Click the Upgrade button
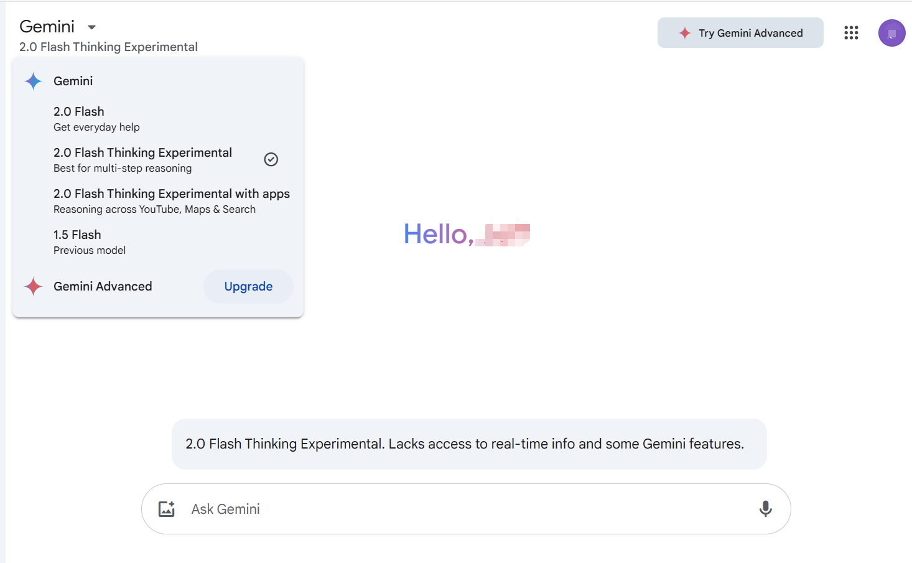The image size is (912, 563). pos(248,286)
